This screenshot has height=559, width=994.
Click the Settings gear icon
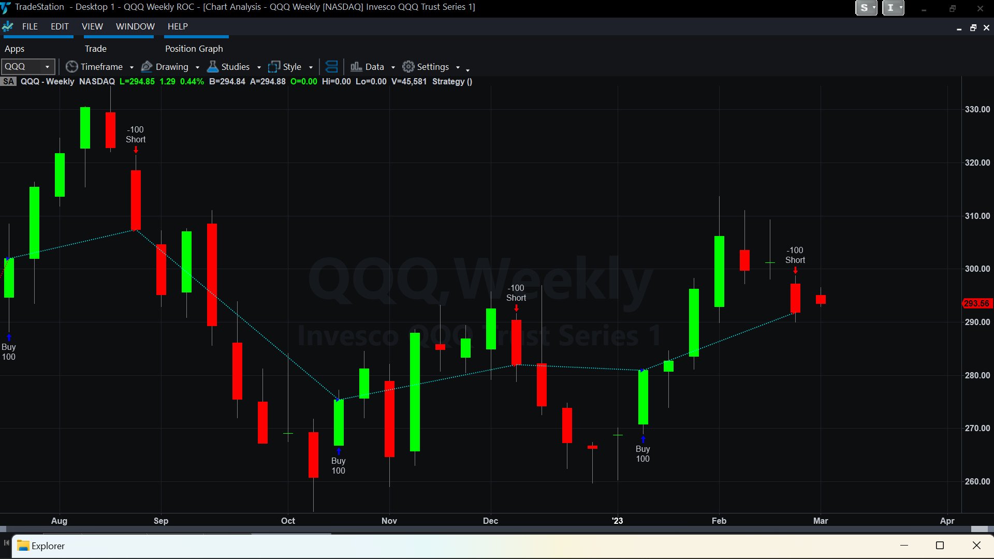click(408, 67)
